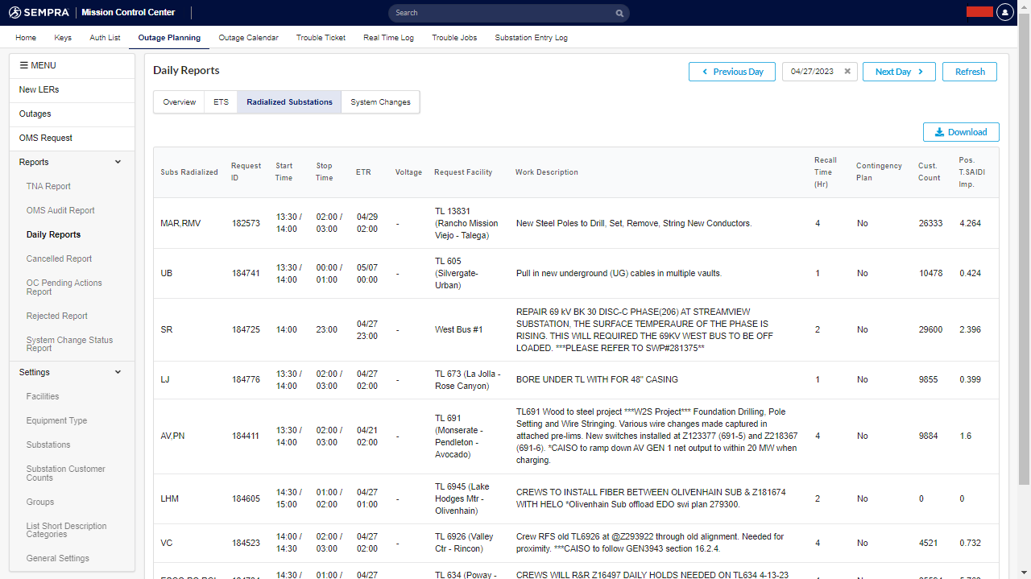Refresh the daily reports
1031x579 pixels.
click(x=969, y=72)
